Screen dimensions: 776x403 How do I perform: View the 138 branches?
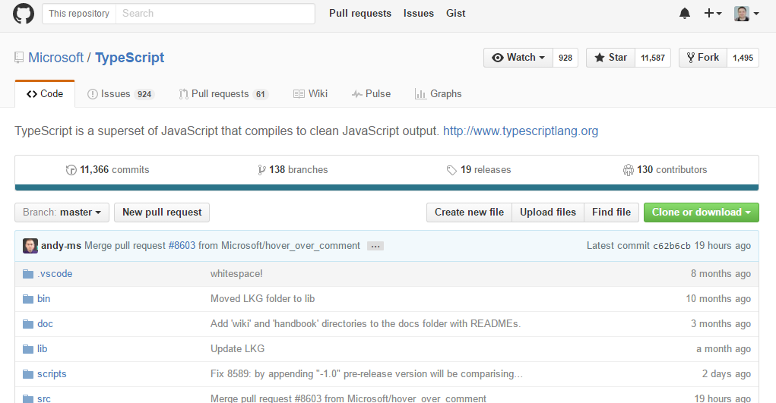(x=293, y=170)
